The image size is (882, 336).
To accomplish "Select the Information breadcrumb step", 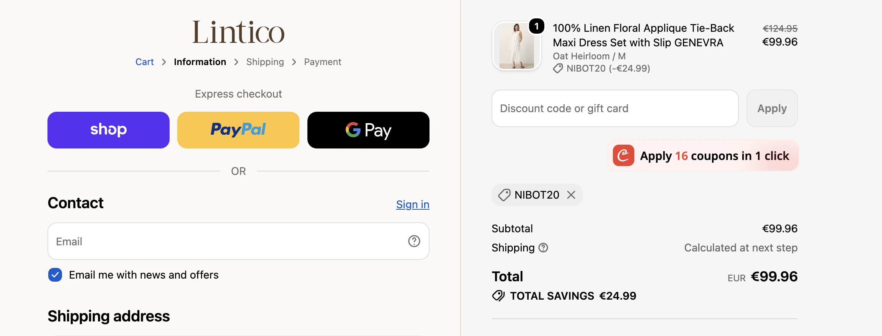I will (x=200, y=62).
